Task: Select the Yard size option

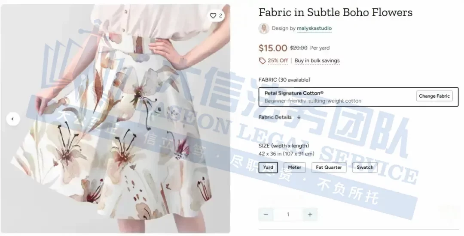Action: 268,167
